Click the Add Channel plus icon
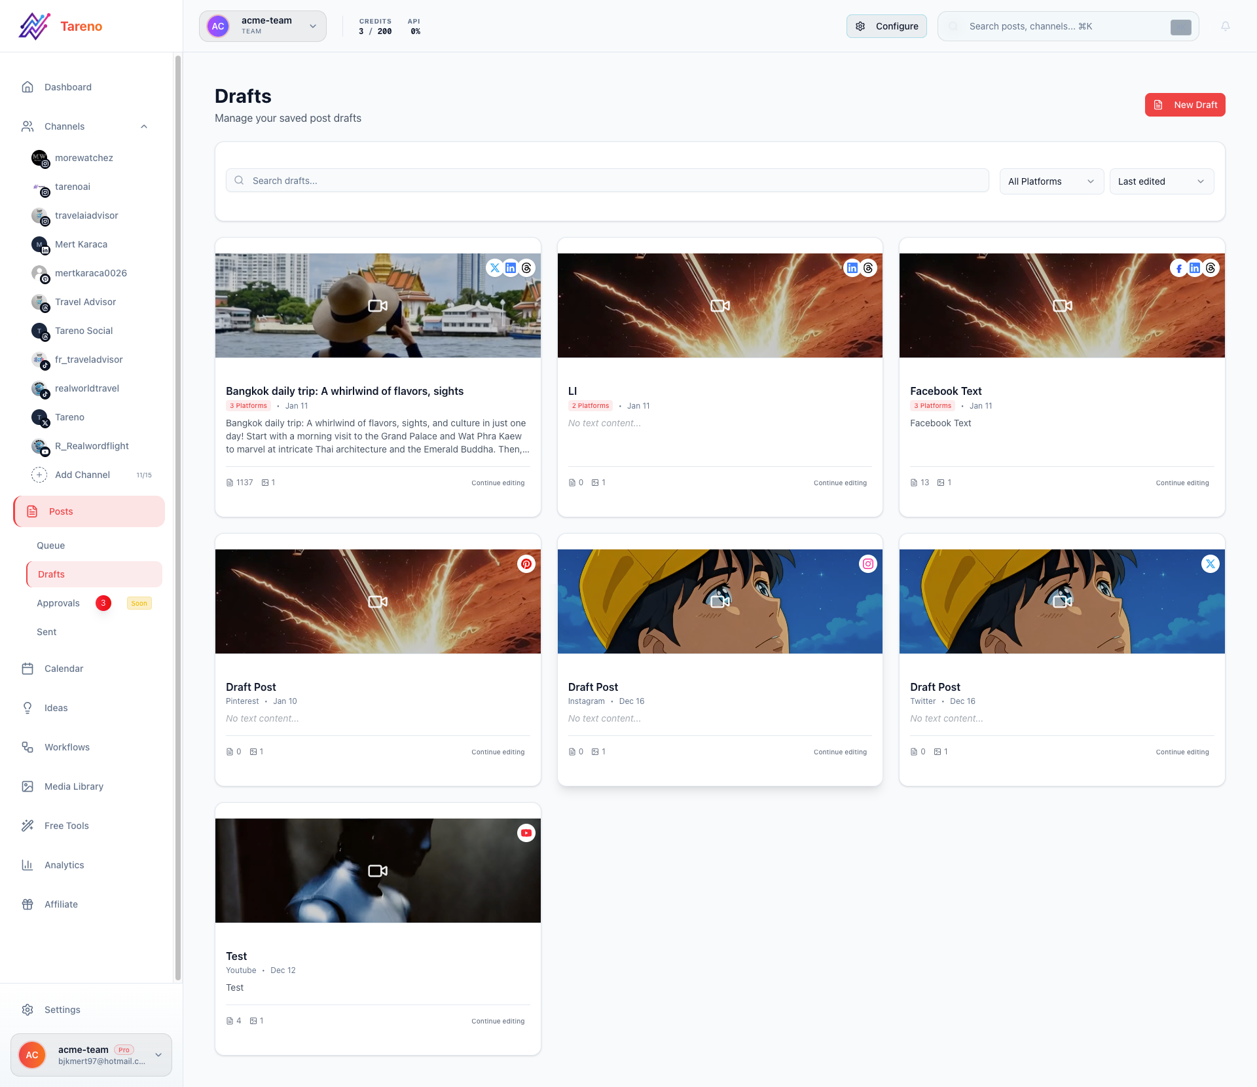The width and height of the screenshot is (1257, 1087). pos(39,475)
